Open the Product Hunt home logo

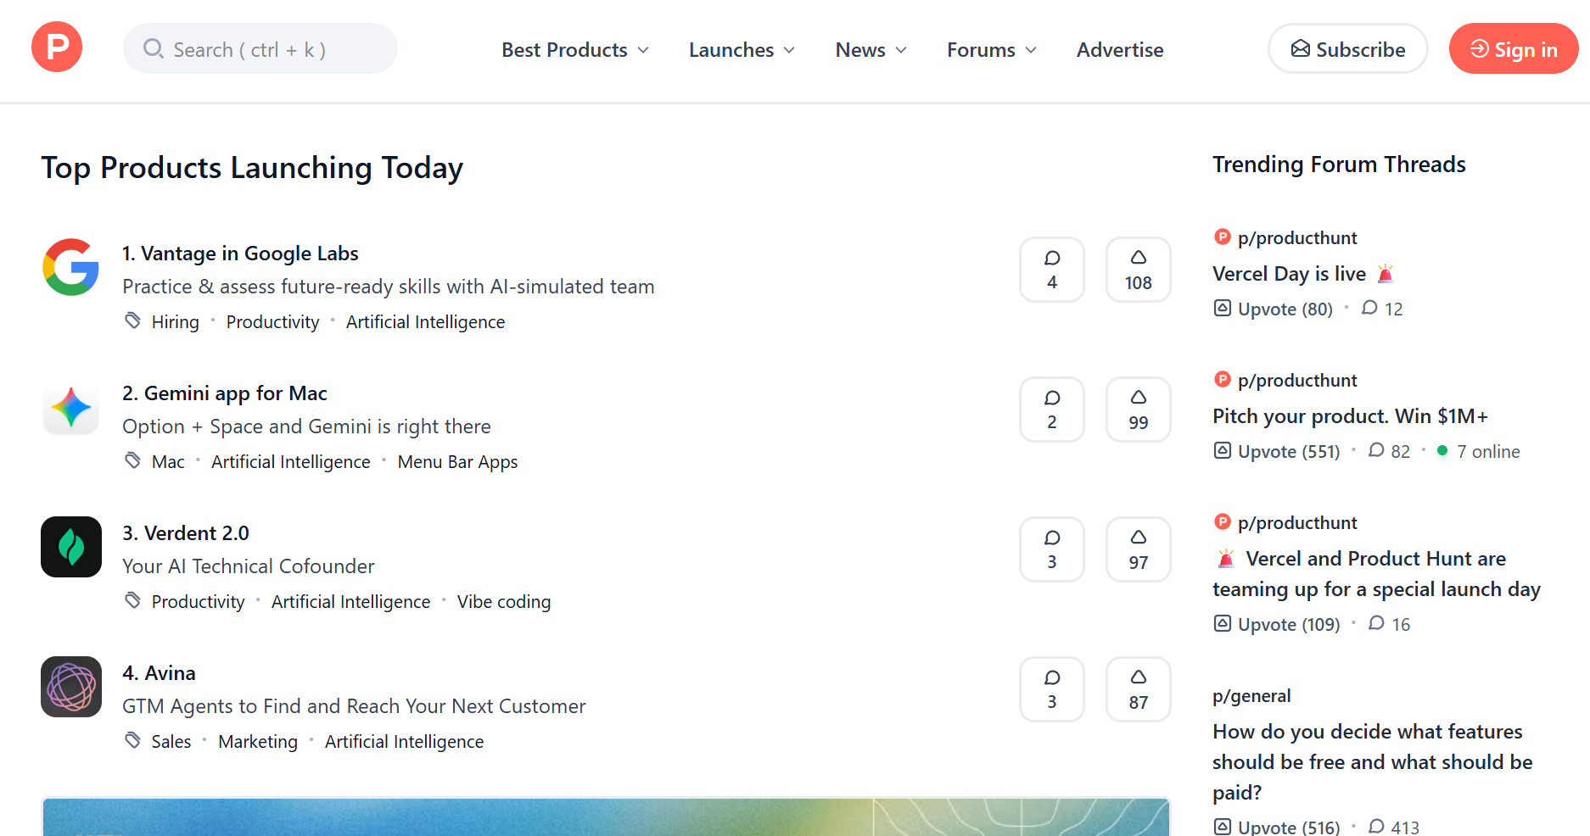[57, 47]
